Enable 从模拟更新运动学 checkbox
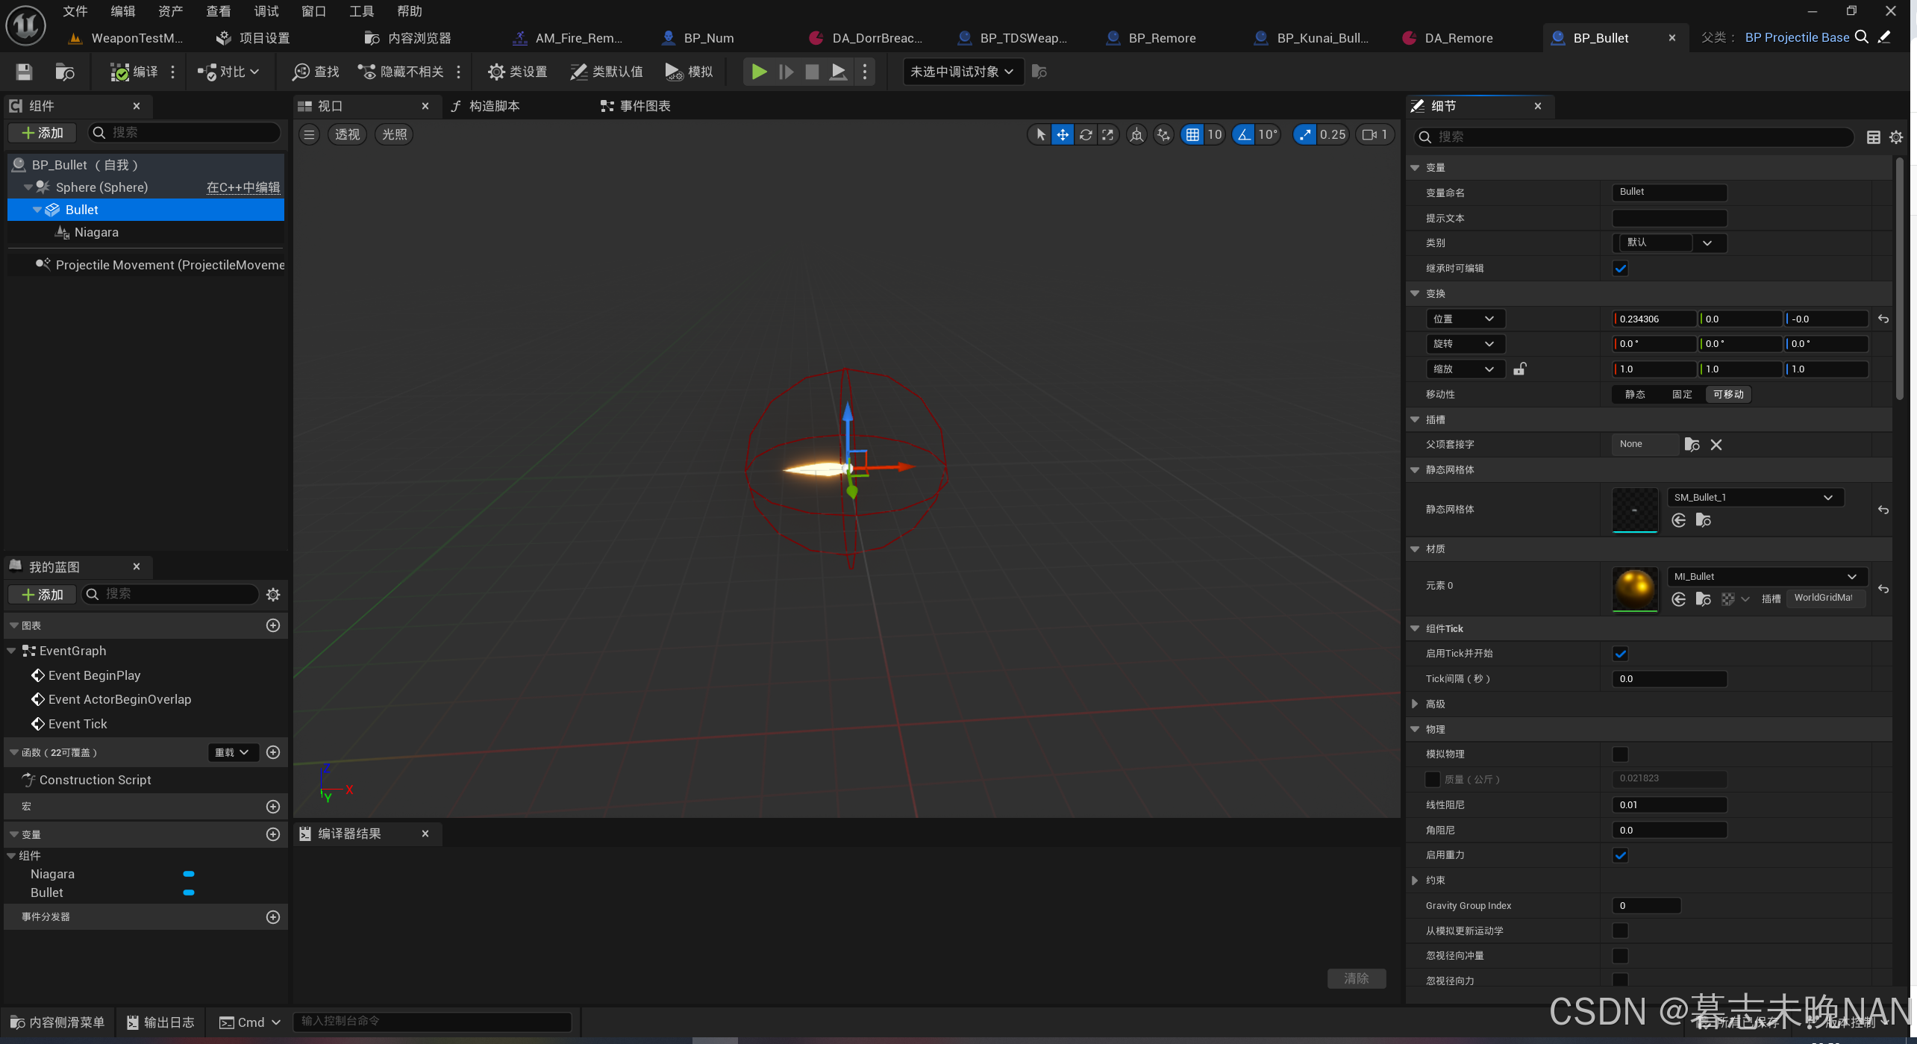Image resolution: width=1917 pixels, height=1044 pixels. (1620, 931)
